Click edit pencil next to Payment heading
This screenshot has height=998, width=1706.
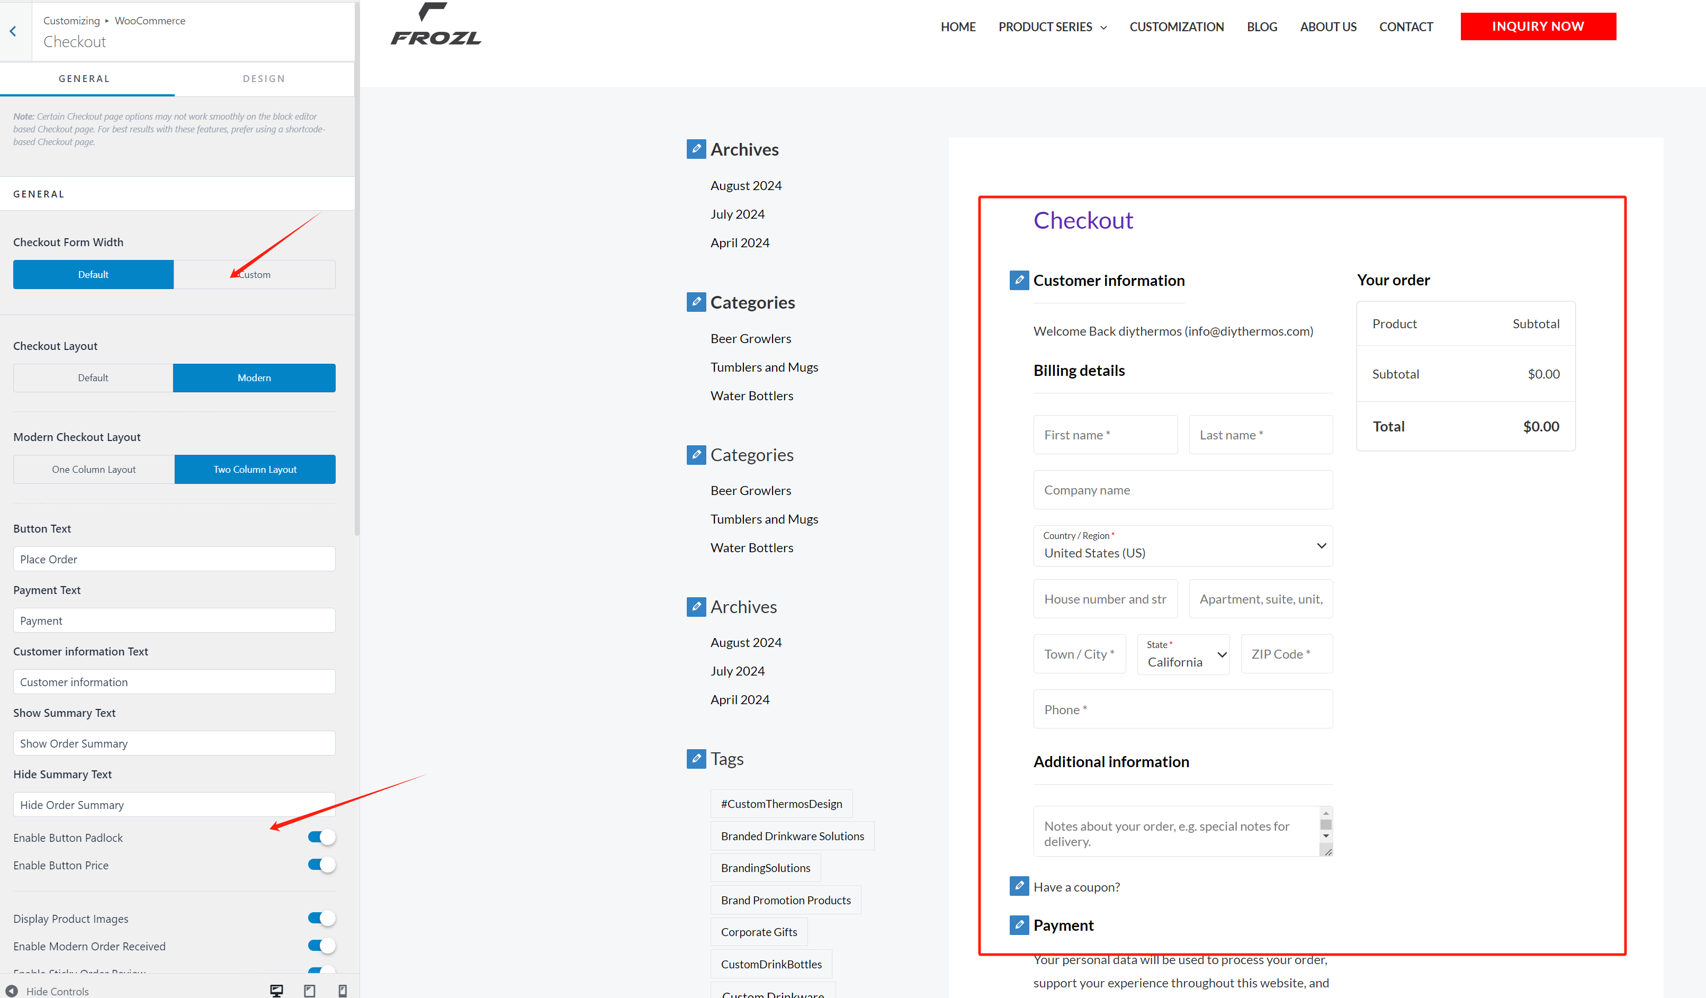tap(1019, 924)
